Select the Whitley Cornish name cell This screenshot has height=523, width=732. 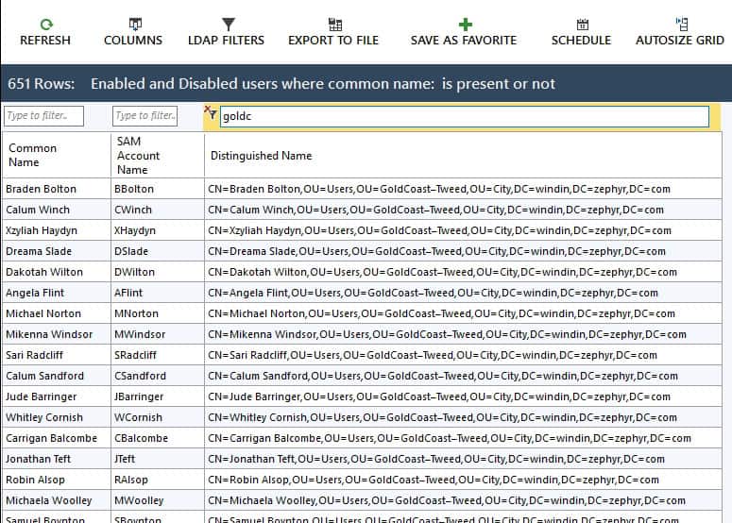pyautogui.click(x=57, y=417)
